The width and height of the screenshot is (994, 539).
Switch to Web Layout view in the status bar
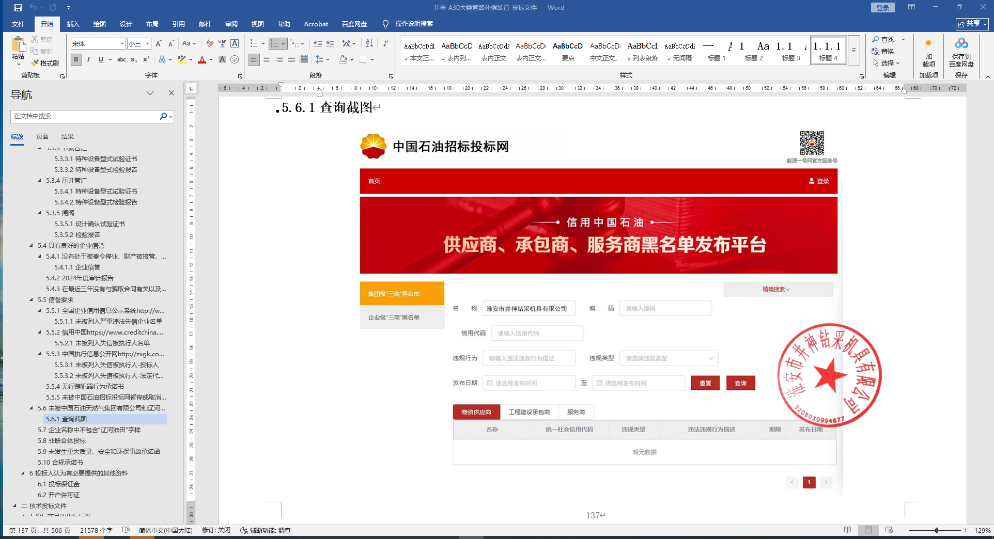(x=889, y=530)
